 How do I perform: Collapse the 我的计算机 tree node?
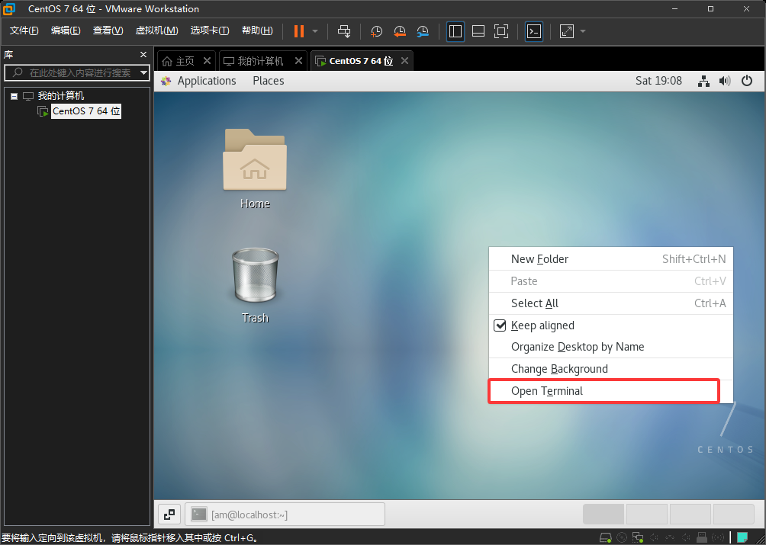[14, 96]
